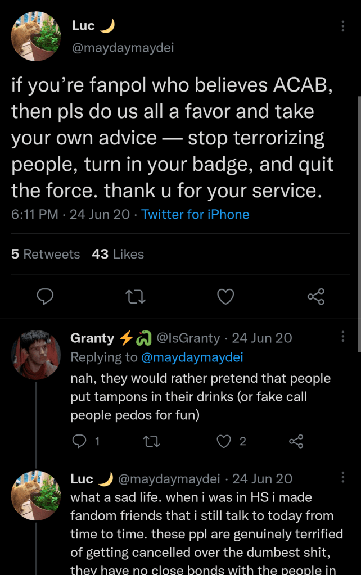
Task: Like Granty's reply
Action: pyautogui.click(x=224, y=441)
